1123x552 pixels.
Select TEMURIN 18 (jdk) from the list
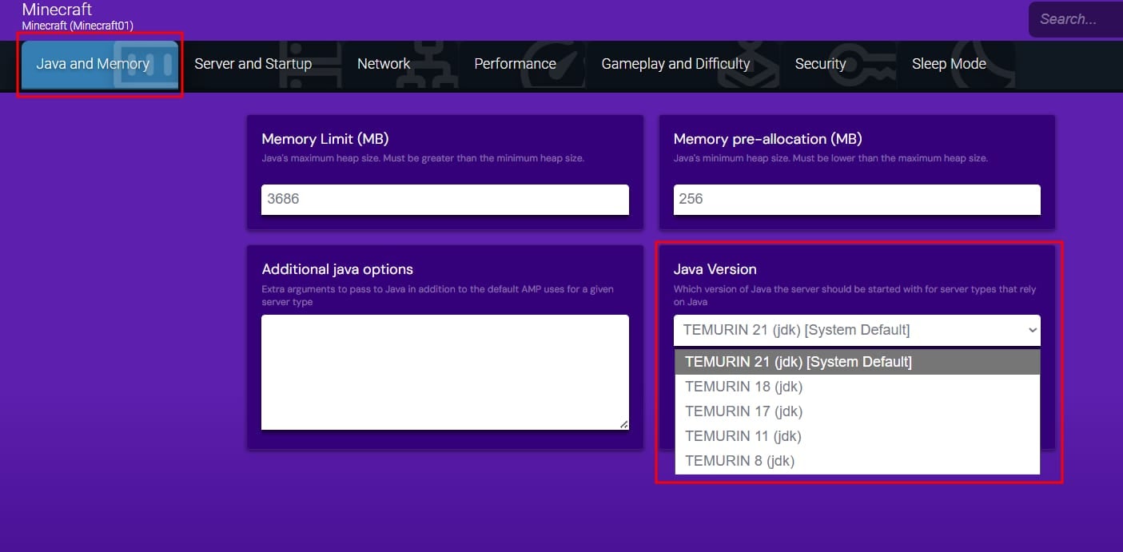858,387
